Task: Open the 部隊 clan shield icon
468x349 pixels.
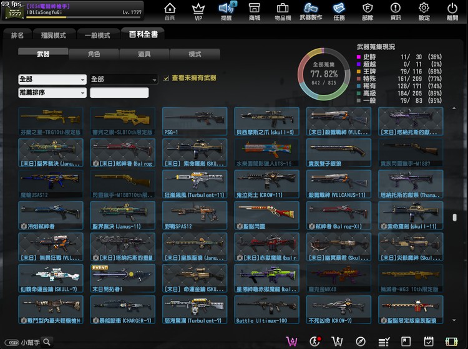Action: [x=368, y=11]
